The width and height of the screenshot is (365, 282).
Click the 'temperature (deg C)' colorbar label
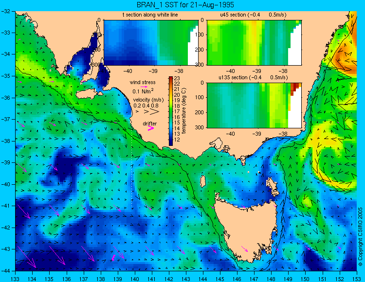[184, 111]
